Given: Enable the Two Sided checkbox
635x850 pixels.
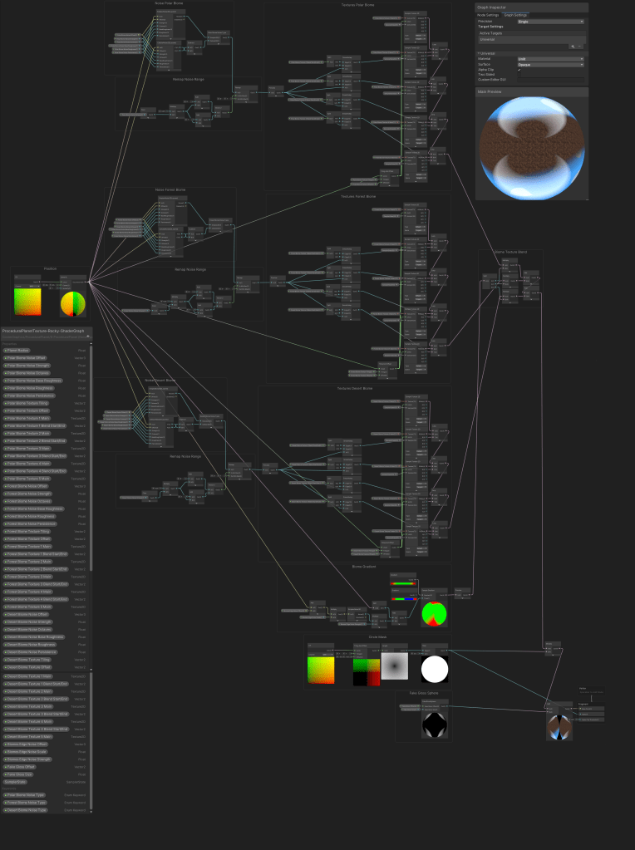Looking at the screenshot, I should [x=519, y=75].
